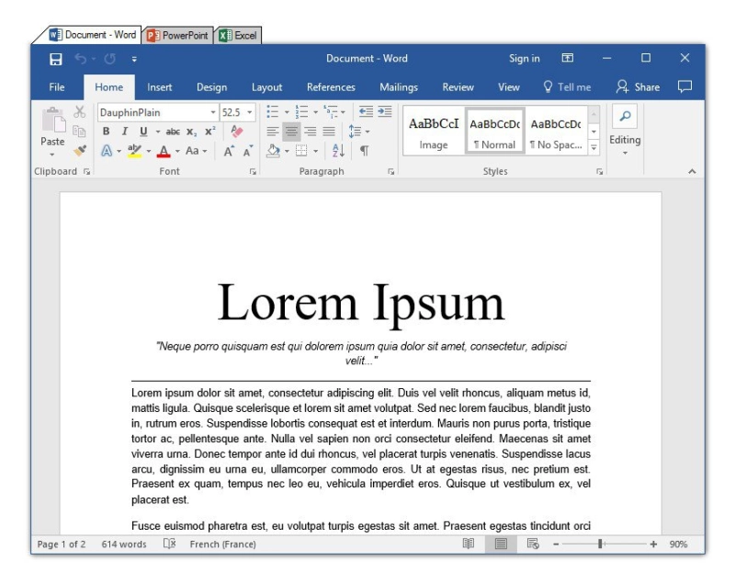735x584 pixels.
Task: Decrease font size with the Shrink Font icon
Action: pos(248,151)
